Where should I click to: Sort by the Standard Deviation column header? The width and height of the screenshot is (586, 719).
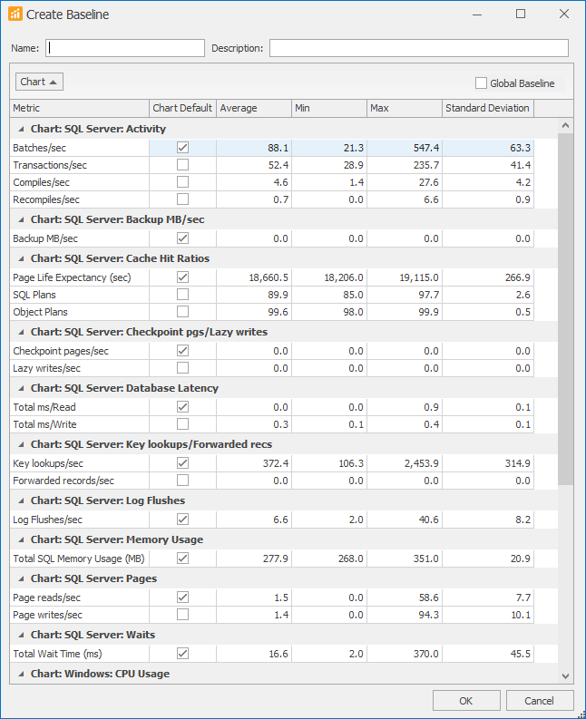pyautogui.click(x=488, y=108)
